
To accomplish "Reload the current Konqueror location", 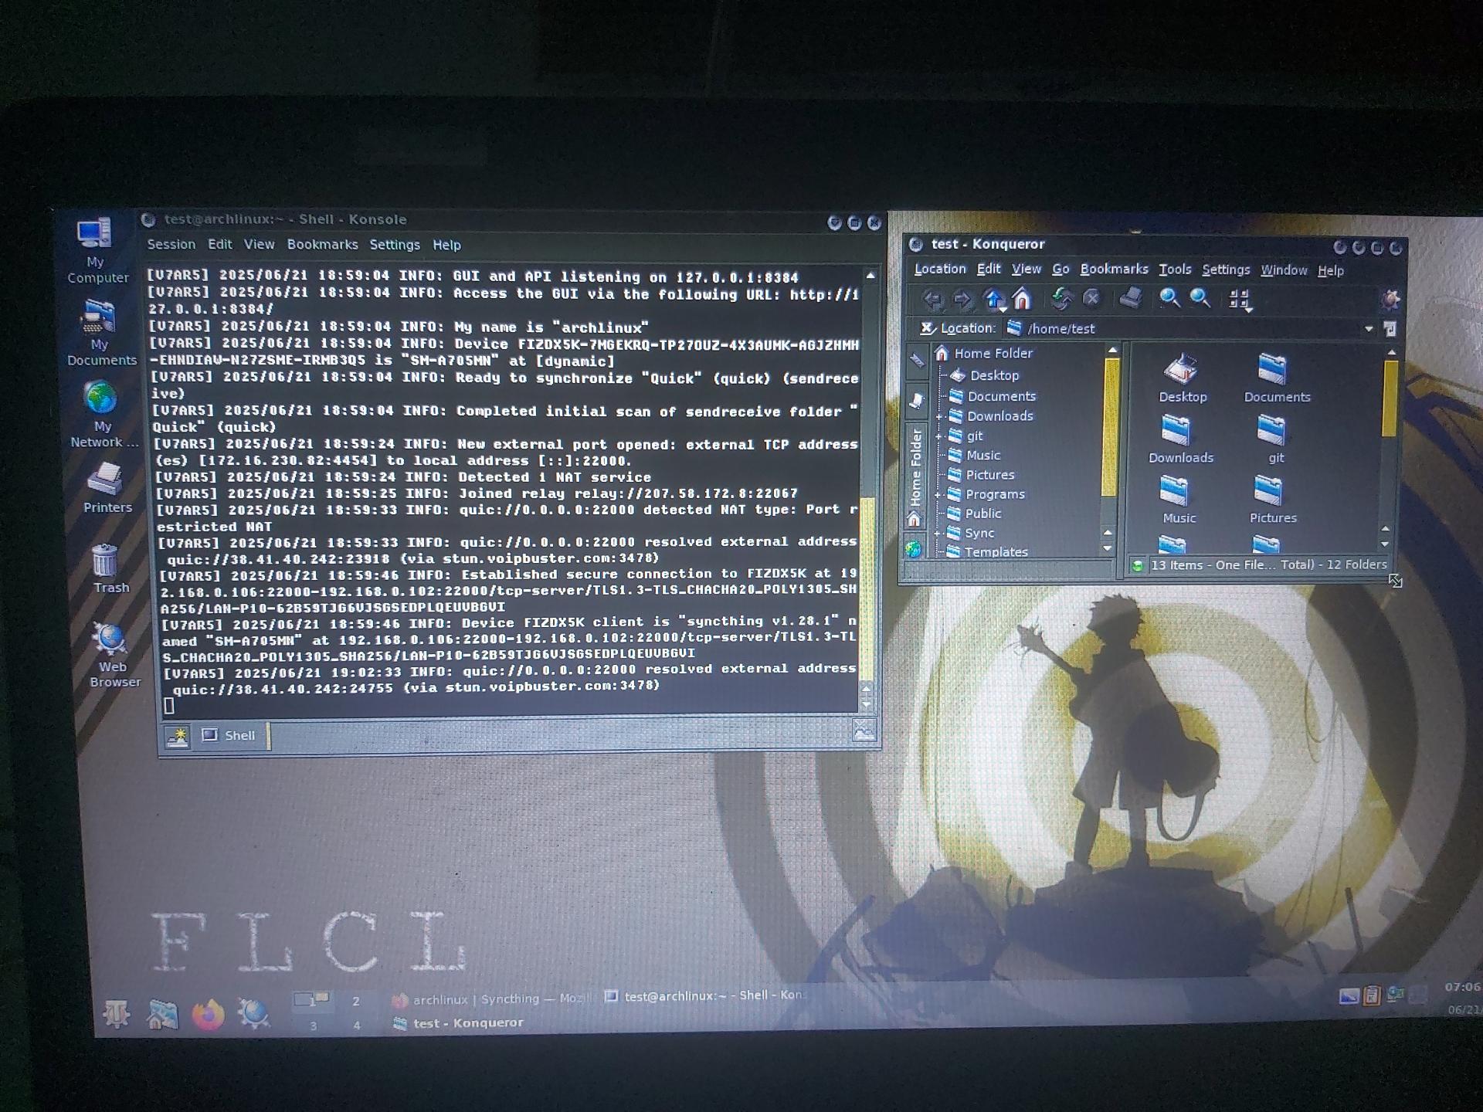I will [1062, 298].
